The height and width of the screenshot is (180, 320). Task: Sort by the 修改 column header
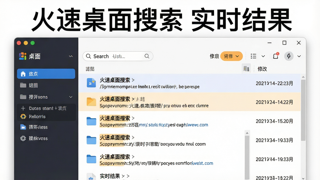(262, 69)
